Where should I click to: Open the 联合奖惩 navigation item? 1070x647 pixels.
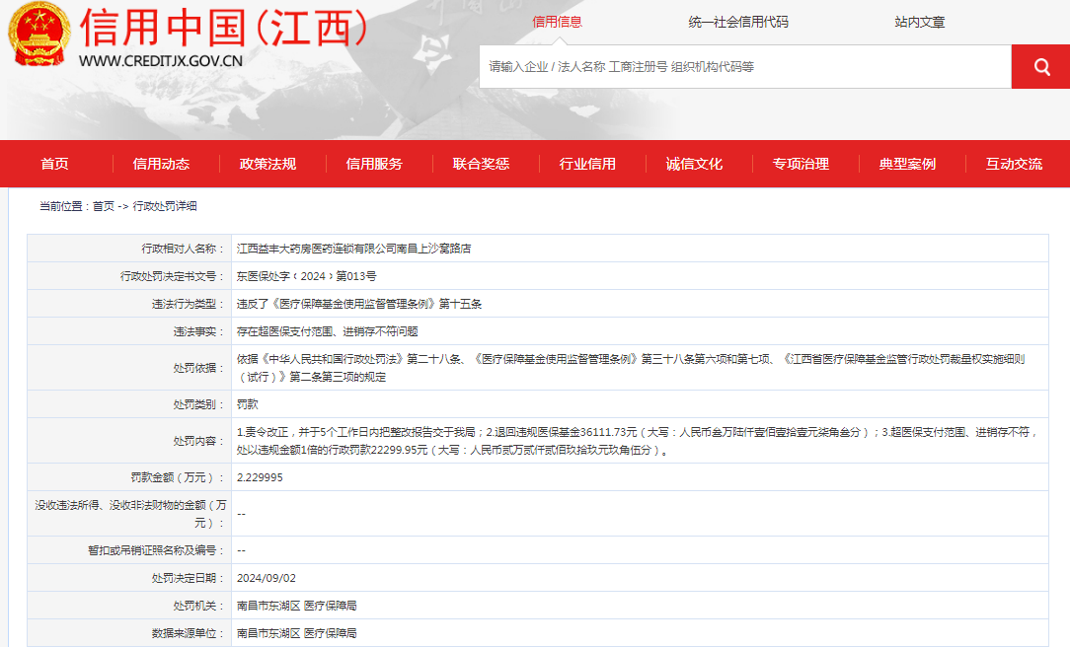tap(481, 164)
